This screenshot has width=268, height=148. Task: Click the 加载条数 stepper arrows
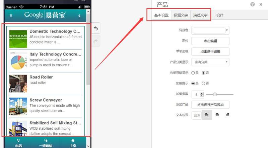(x=202, y=94)
